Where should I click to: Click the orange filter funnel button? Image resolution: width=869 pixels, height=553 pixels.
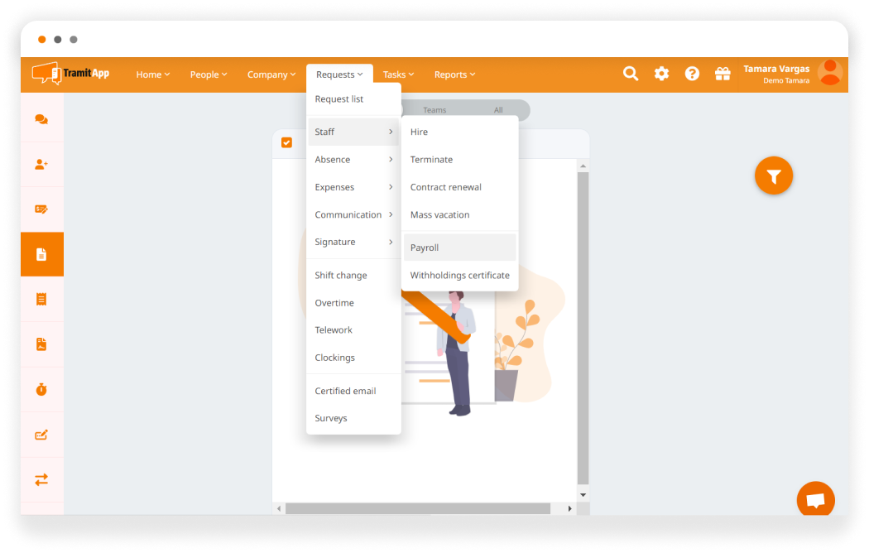pyautogui.click(x=774, y=176)
